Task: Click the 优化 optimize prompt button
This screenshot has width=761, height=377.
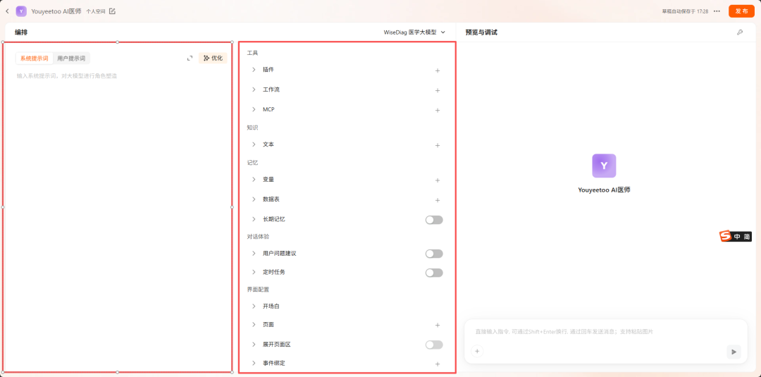Action: click(213, 58)
